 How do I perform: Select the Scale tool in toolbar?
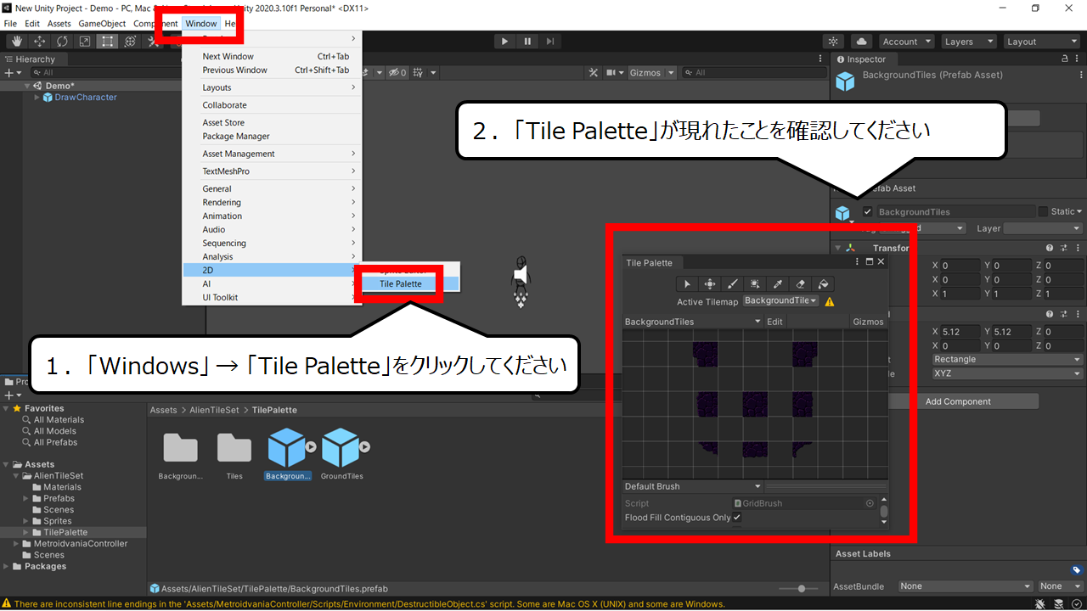[x=85, y=42]
